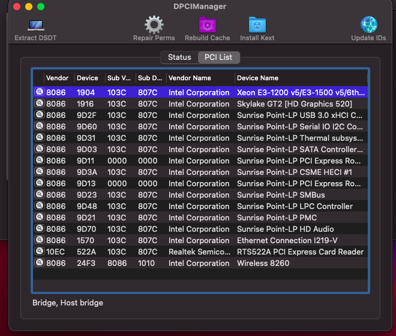Image resolution: width=396 pixels, height=336 pixels.
Task: Click lookup icon for Sunrise Point-LP PMC row
Action: tap(40, 217)
